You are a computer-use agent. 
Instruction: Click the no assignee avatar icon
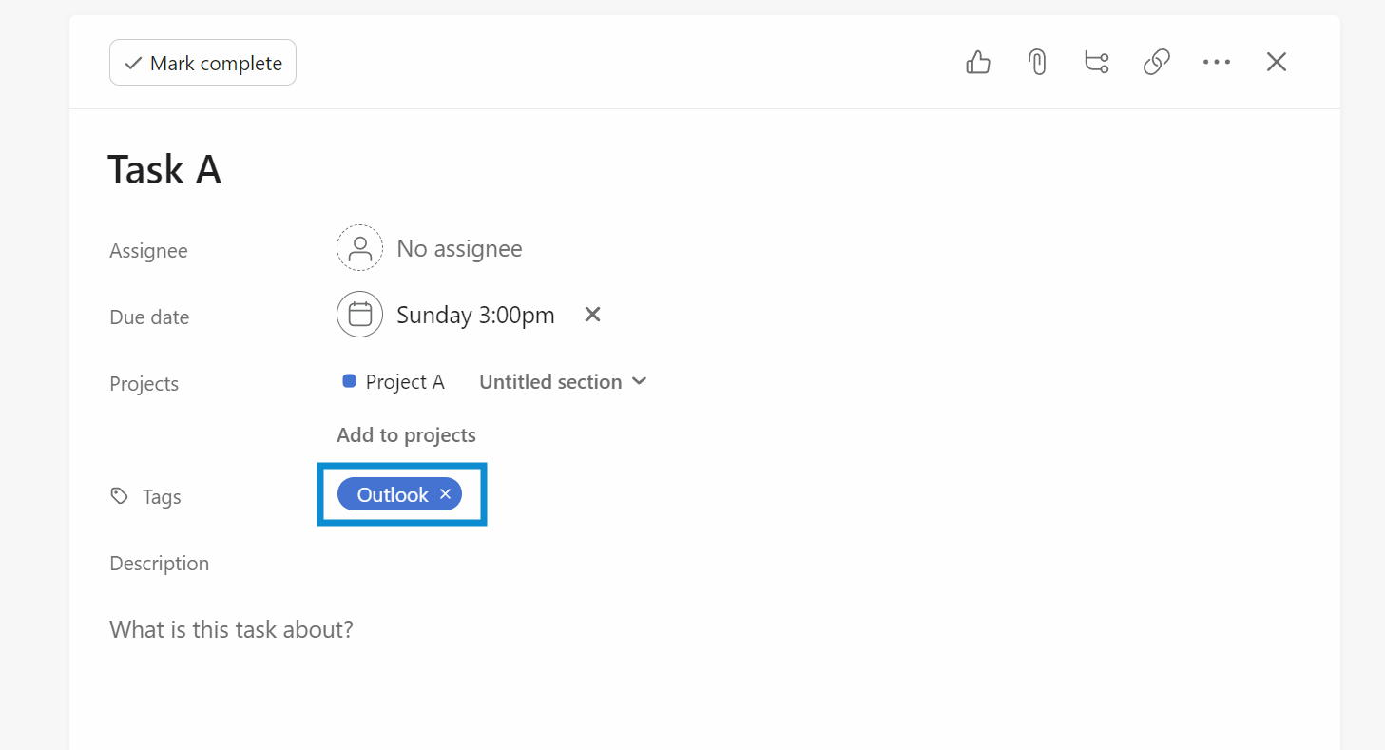pos(359,249)
